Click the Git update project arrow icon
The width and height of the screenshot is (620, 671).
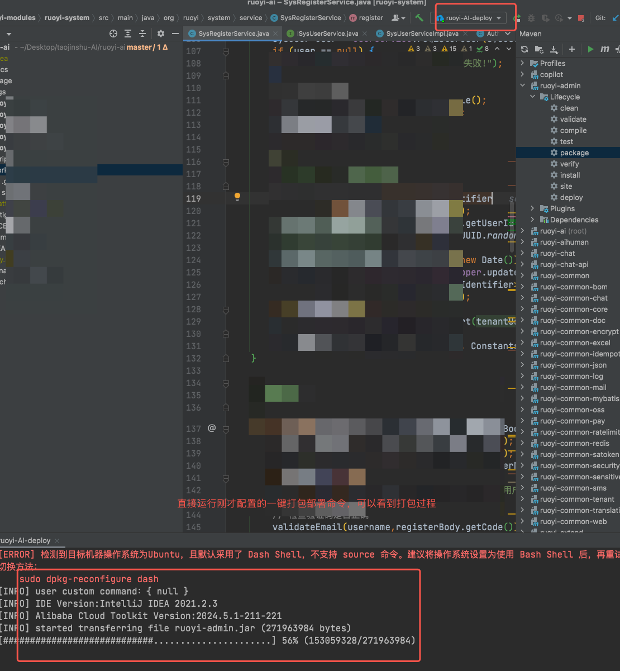[615, 18]
